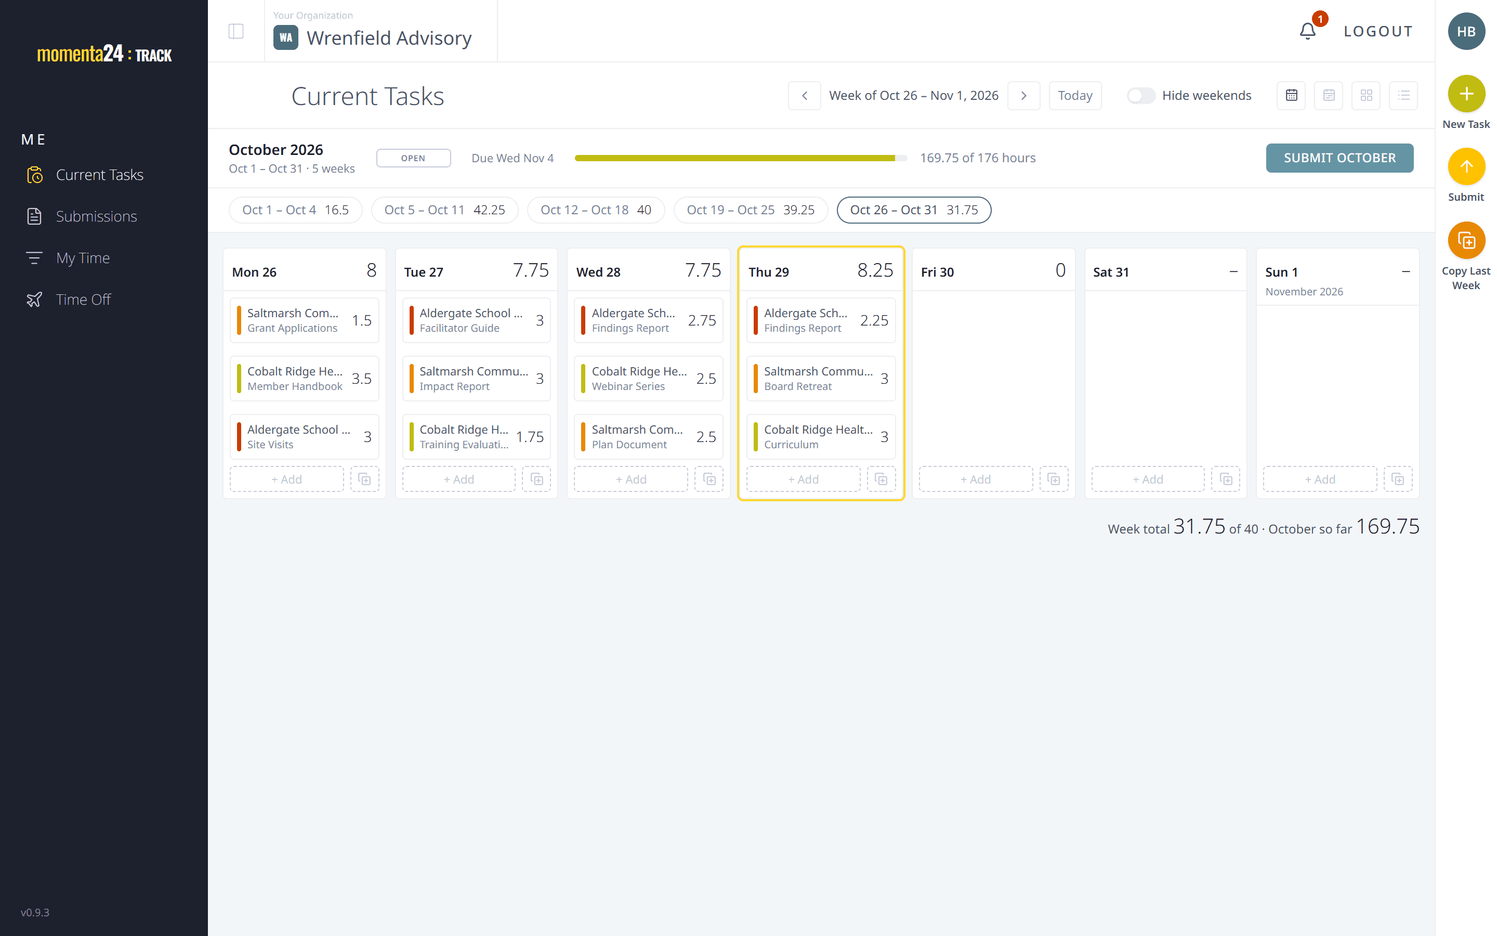
Task: Collapse the sidebar panel icon
Action: click(235, 31)
